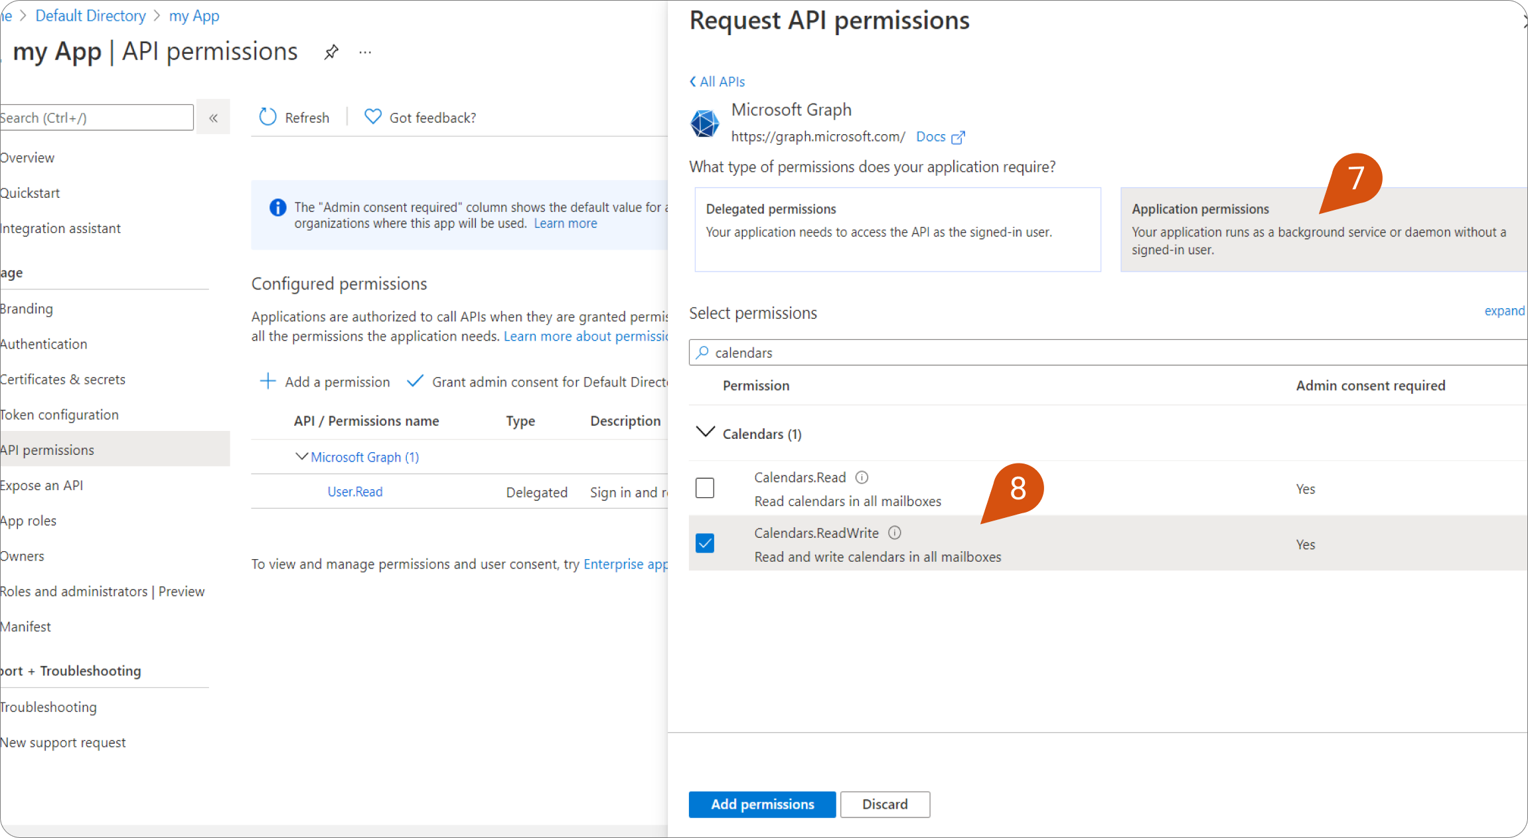
Task: Uncheck the Calendars.ReadWrite checkbox
Action: point(705,544)
